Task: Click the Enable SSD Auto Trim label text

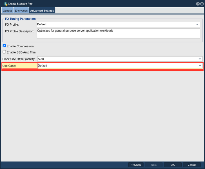Action: pos(21,52)
